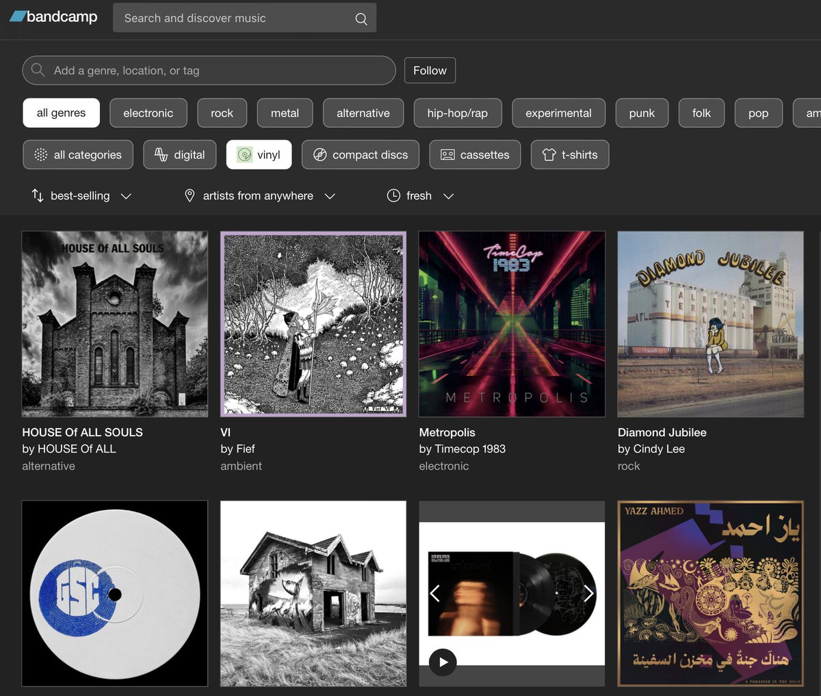
Task: Select the cassettes format tab
Action: coord(475,155)
